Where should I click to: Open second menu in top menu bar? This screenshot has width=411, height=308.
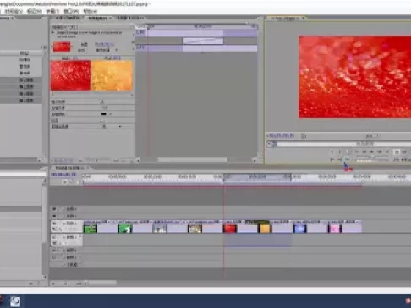(14, 11)
